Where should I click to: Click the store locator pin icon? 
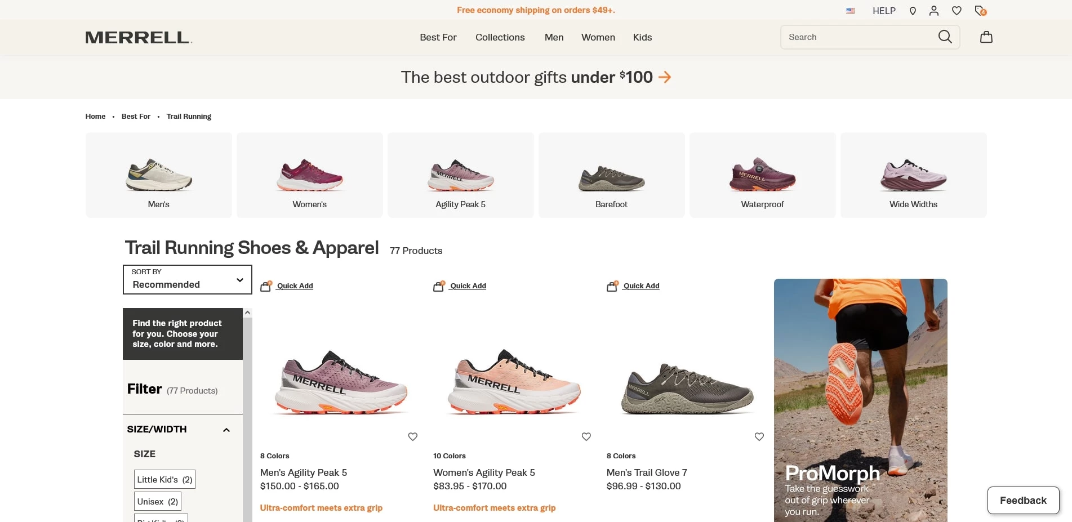point(913,10)
